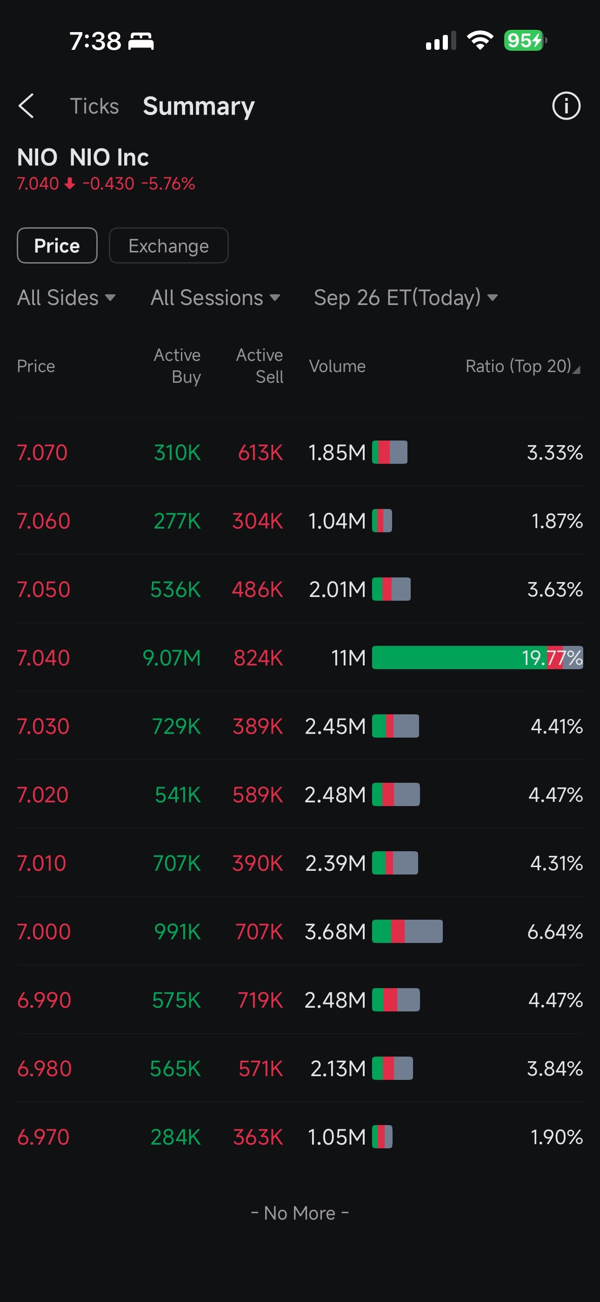Expand the All Sides dropdown
600x1302 pixels.
67,298
